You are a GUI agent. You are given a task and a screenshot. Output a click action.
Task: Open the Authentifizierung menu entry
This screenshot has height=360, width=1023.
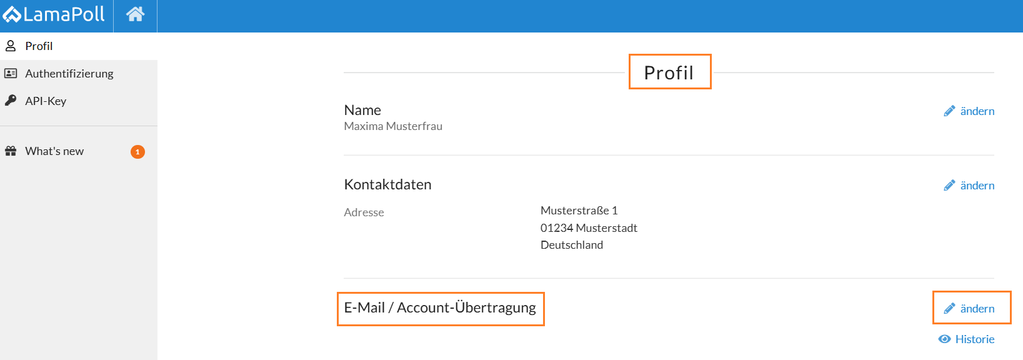pos(69,74)
